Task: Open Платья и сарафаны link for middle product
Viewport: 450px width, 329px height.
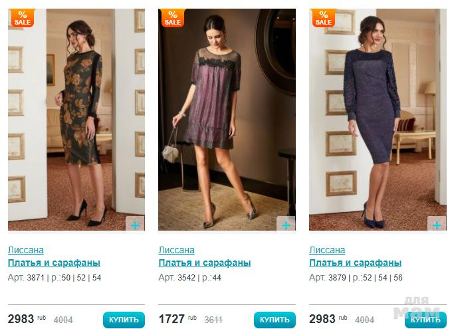Action: [x=205, y=263]
